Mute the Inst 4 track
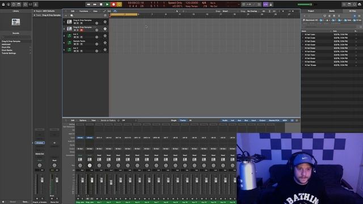The height and width of the screenshot is (204, 363). 74,37
